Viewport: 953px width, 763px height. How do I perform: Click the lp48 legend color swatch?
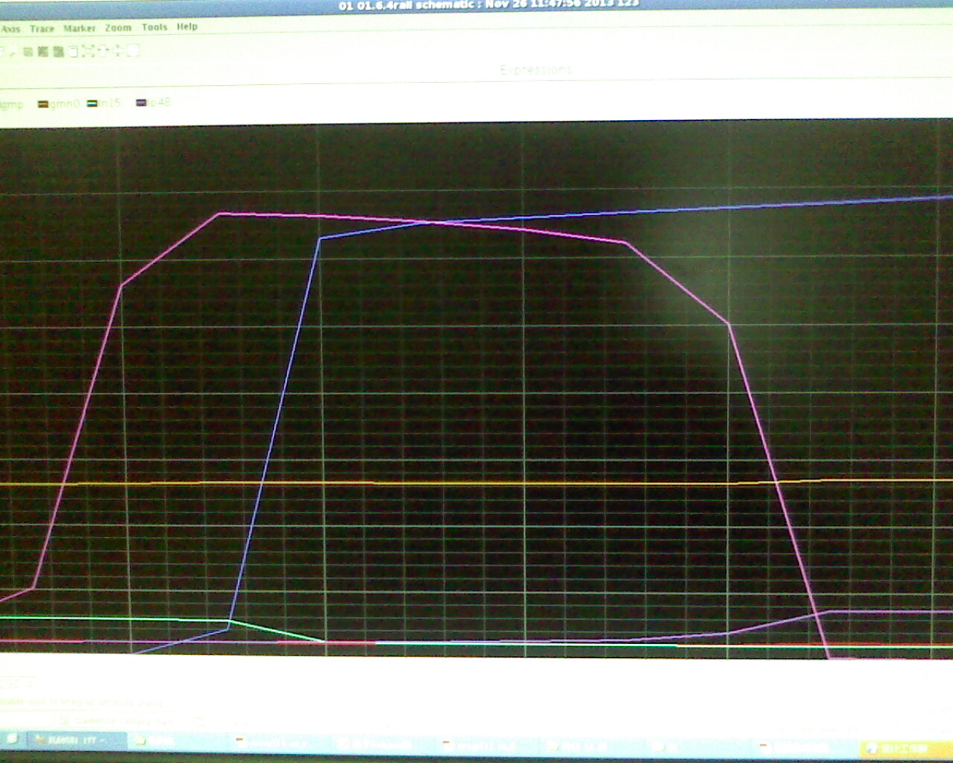(141, 103)
